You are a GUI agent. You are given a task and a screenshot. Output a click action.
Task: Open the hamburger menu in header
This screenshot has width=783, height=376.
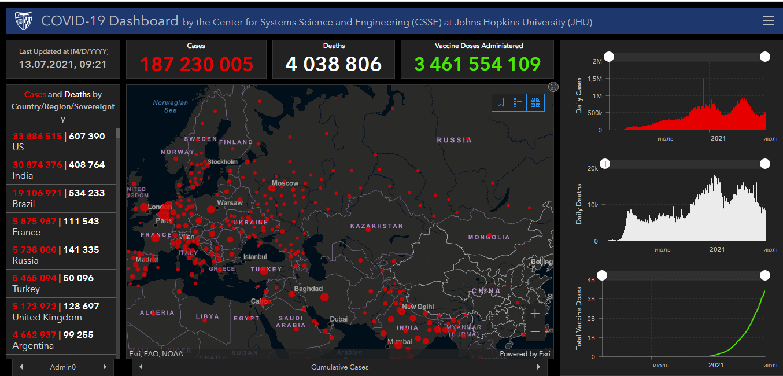pyautogui.click(x=768, y=21)
